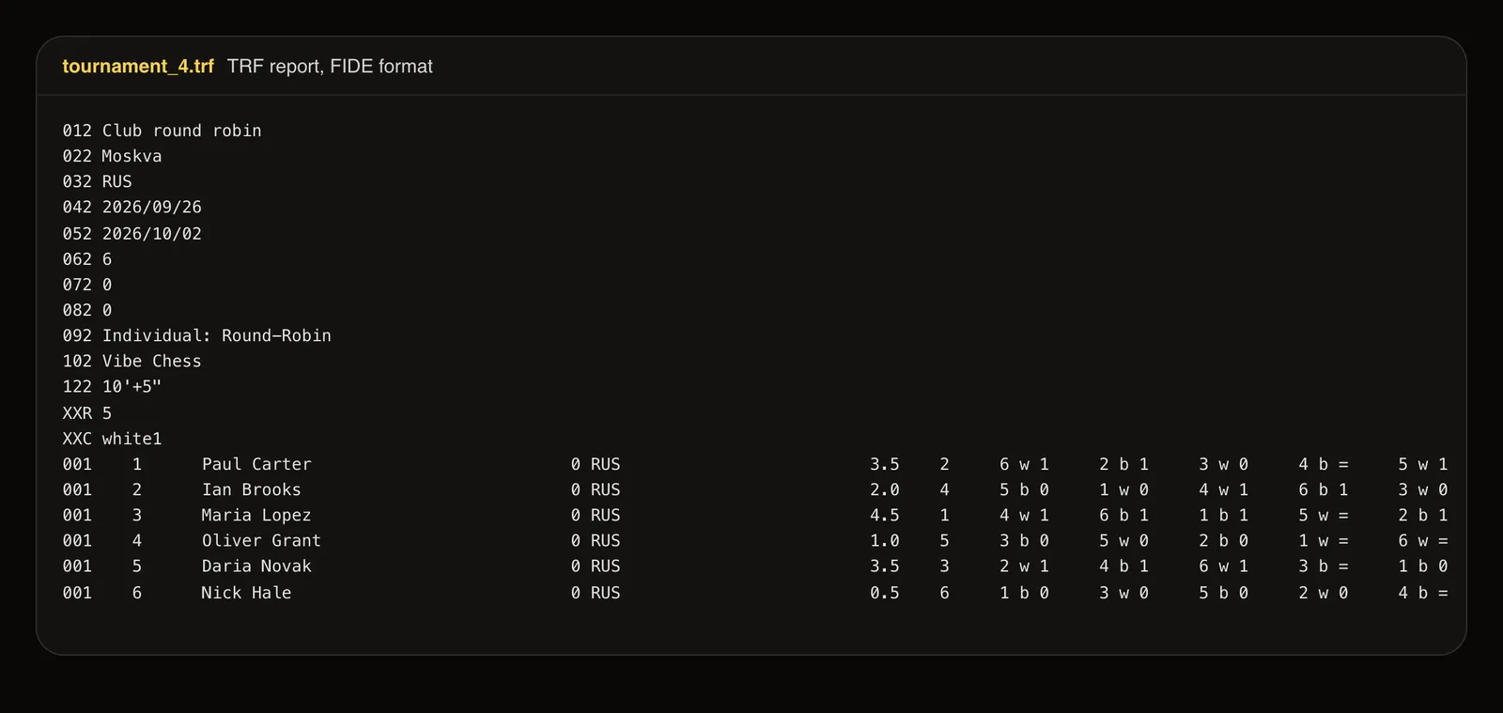
Task: Click the '012 Club round robin' line
Action: (163, 131)
